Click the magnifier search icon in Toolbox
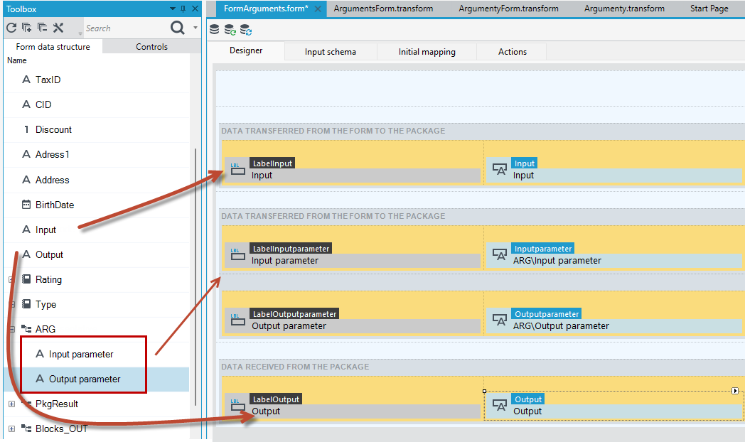Viewport: 745px width, 442px height. pos(177,28)
